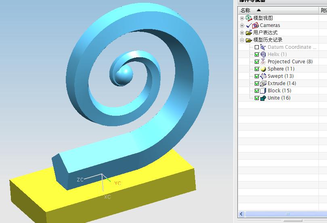Uncheck the Helix (1) checkbox

point(257,54)
